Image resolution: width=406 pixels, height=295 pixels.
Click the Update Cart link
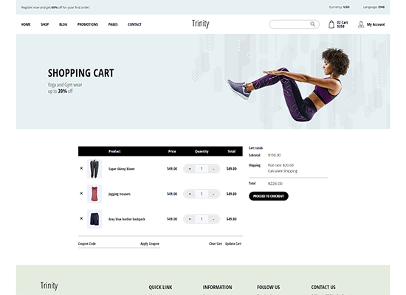(x=233, y=243)
